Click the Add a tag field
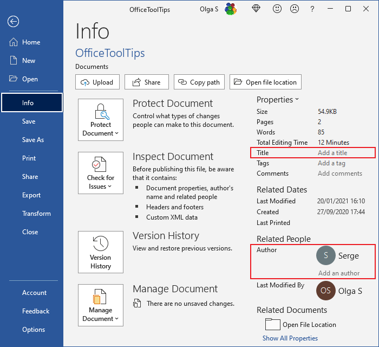Image resolution: width=379 pixels, height=347 pixels. coord(331,163)
